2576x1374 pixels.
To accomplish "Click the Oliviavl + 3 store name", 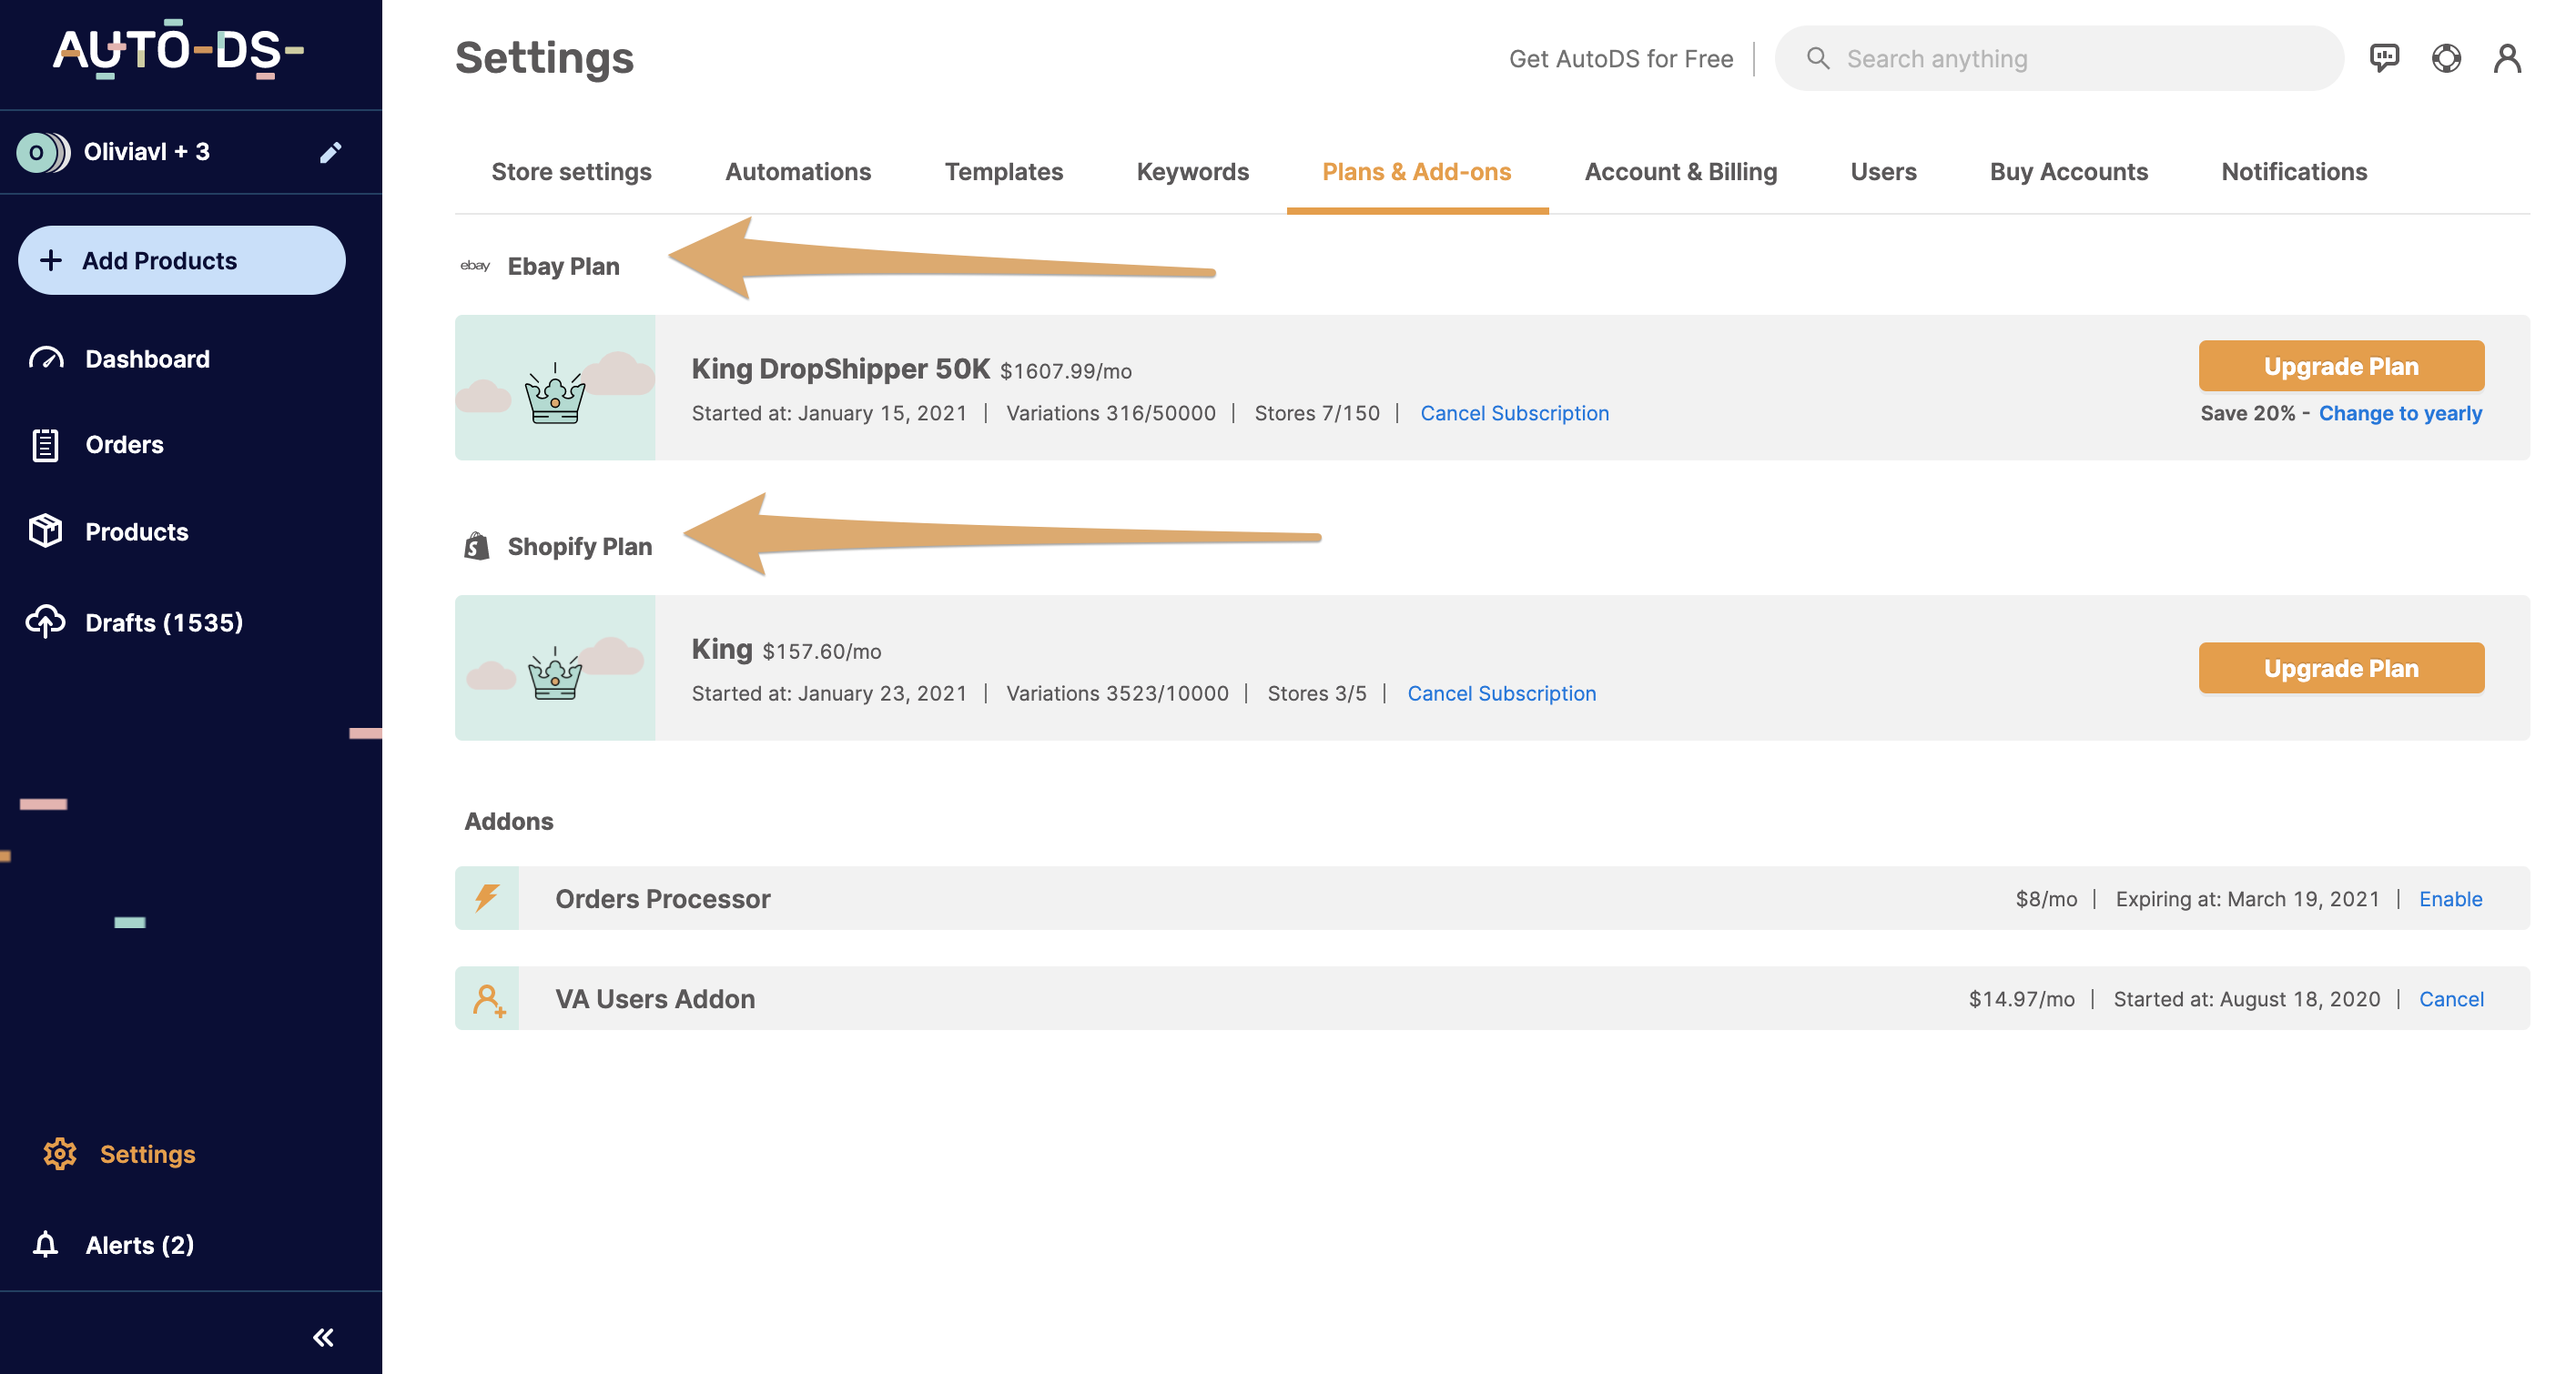I will click(x=146, y=152).
